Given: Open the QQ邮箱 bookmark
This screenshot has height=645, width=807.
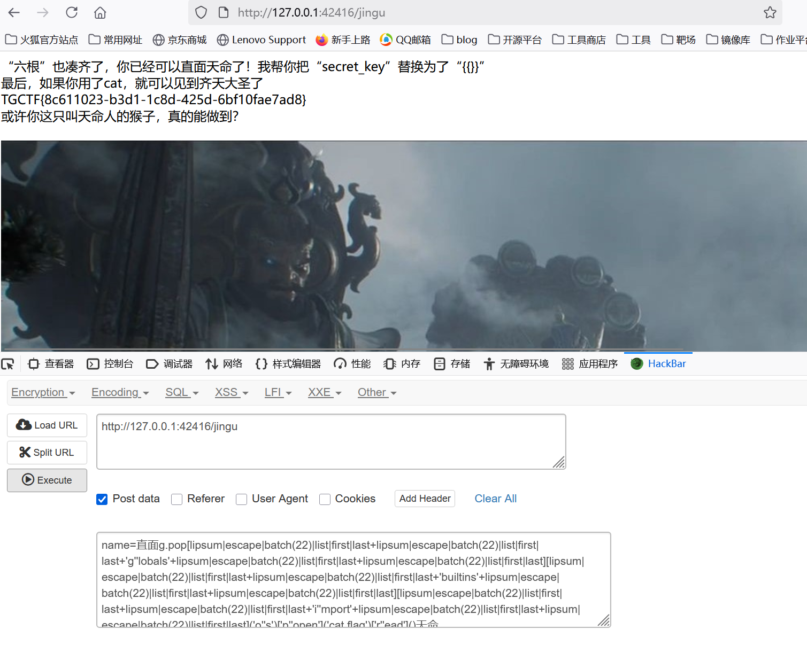Looking at the screenshot, I should (x=405, y=40).
